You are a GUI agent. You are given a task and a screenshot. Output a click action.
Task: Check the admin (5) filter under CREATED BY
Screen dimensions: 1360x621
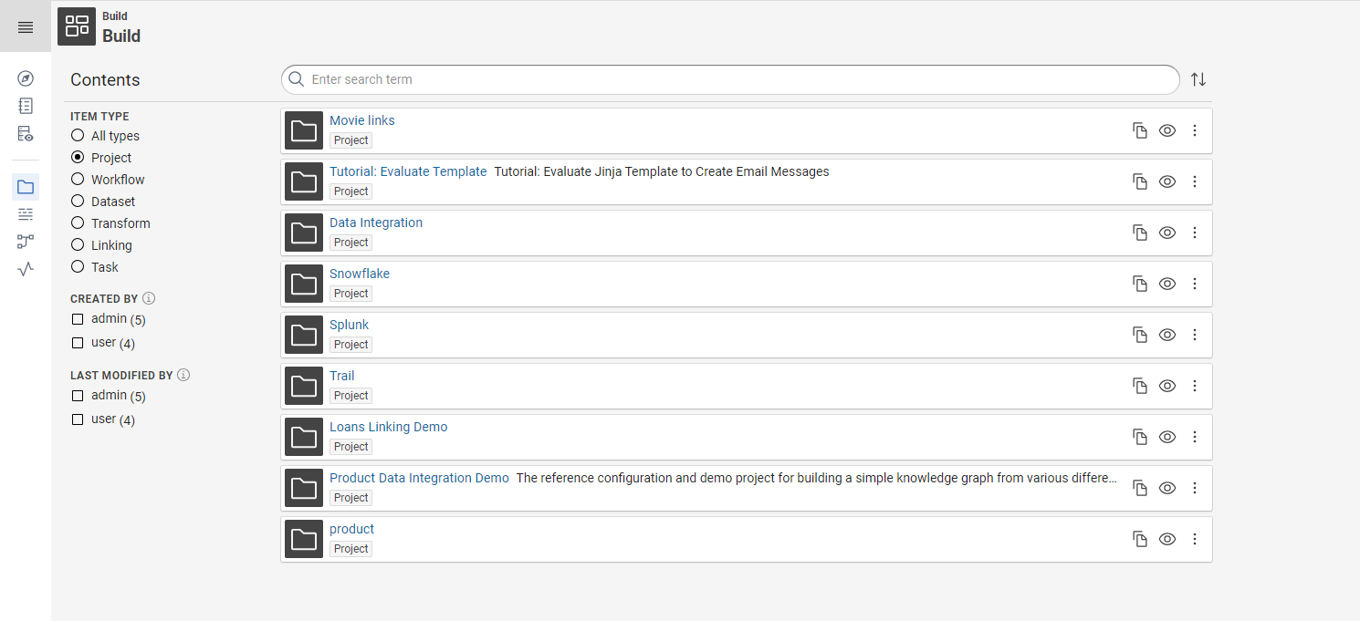click(78, 318)
